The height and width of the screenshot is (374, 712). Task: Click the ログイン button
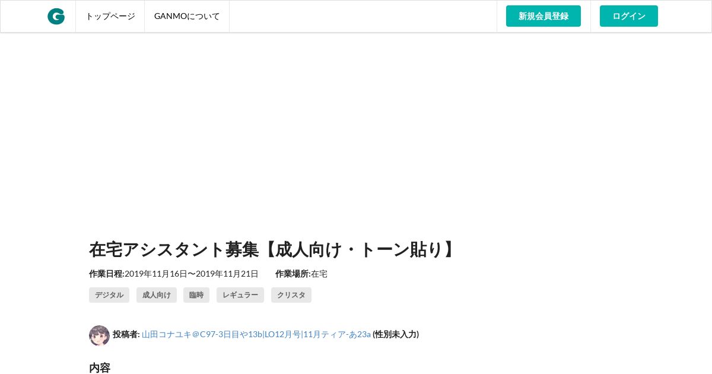(x=629, y=16)
